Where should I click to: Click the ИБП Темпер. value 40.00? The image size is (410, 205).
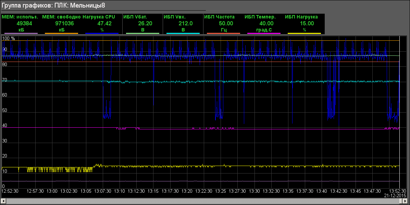coord(266,23)
